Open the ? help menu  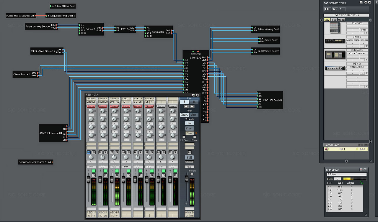342,9
